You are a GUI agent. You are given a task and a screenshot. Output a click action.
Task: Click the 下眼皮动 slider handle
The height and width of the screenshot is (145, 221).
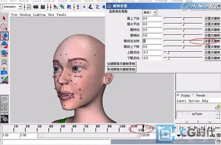tap(168, 58)
